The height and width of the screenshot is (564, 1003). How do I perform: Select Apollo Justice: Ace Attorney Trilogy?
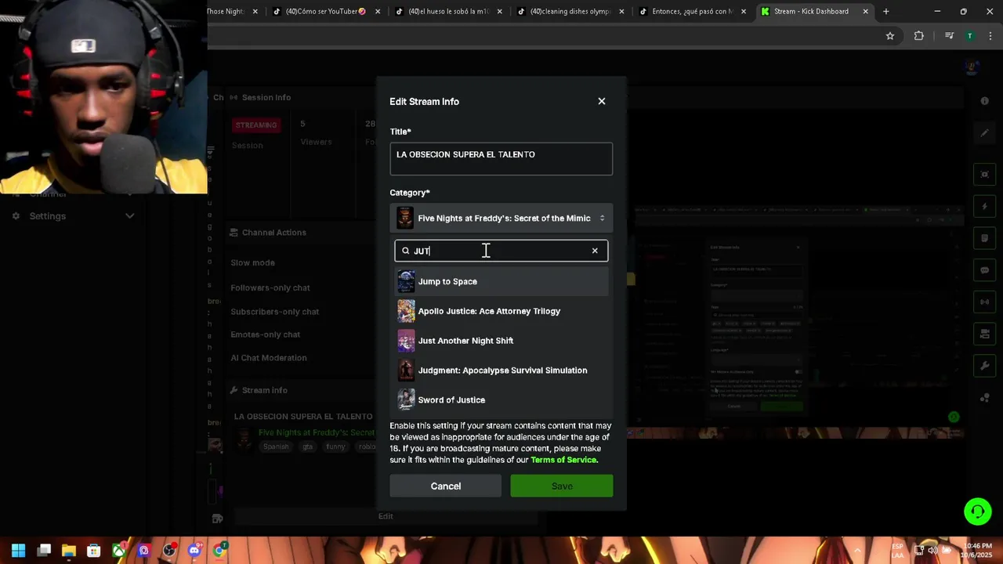point(501,311)
